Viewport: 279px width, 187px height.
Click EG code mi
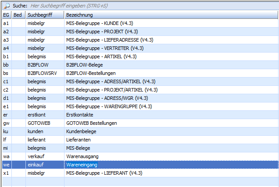6,148
